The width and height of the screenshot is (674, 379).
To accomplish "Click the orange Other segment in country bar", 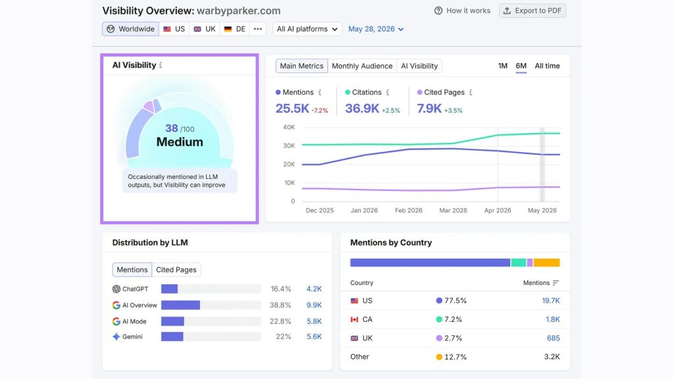I will click(x=546, y=263).
